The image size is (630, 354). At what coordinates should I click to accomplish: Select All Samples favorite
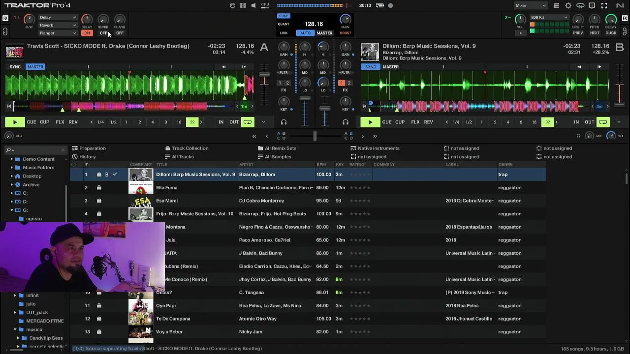[275, 157]
